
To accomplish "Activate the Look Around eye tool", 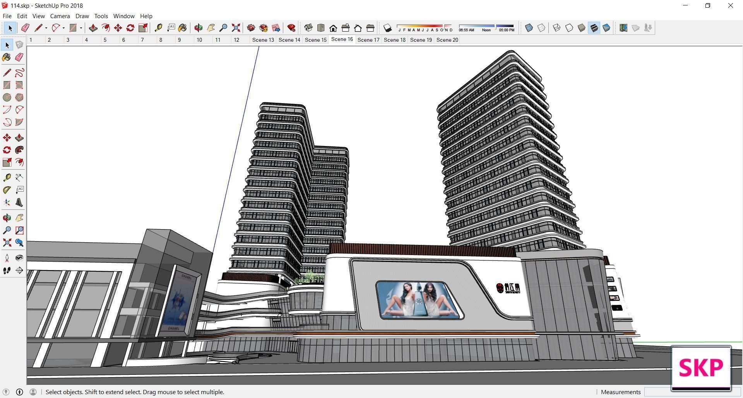I will [x=19, y=258].
